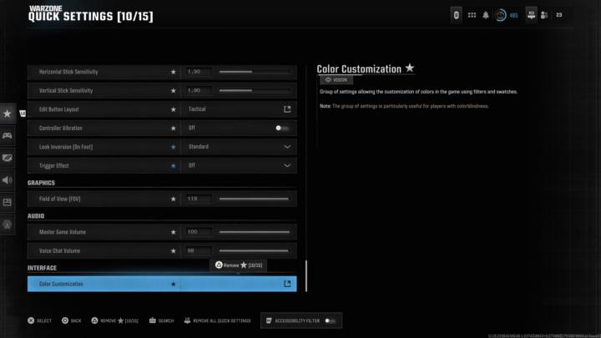Toggle the star on Trigger Effect

(x=174, y=165)
